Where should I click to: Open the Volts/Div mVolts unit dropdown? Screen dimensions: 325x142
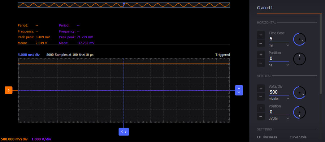279,99
